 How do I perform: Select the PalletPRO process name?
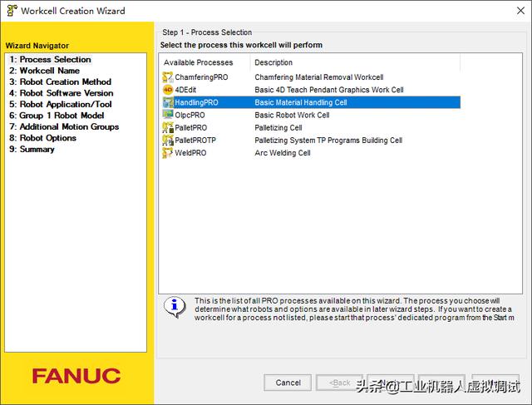tap(190, 127)
